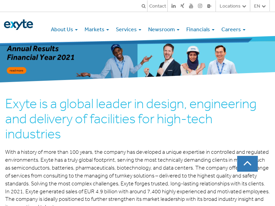Click the Exyte logo

(x=19, y=24)
